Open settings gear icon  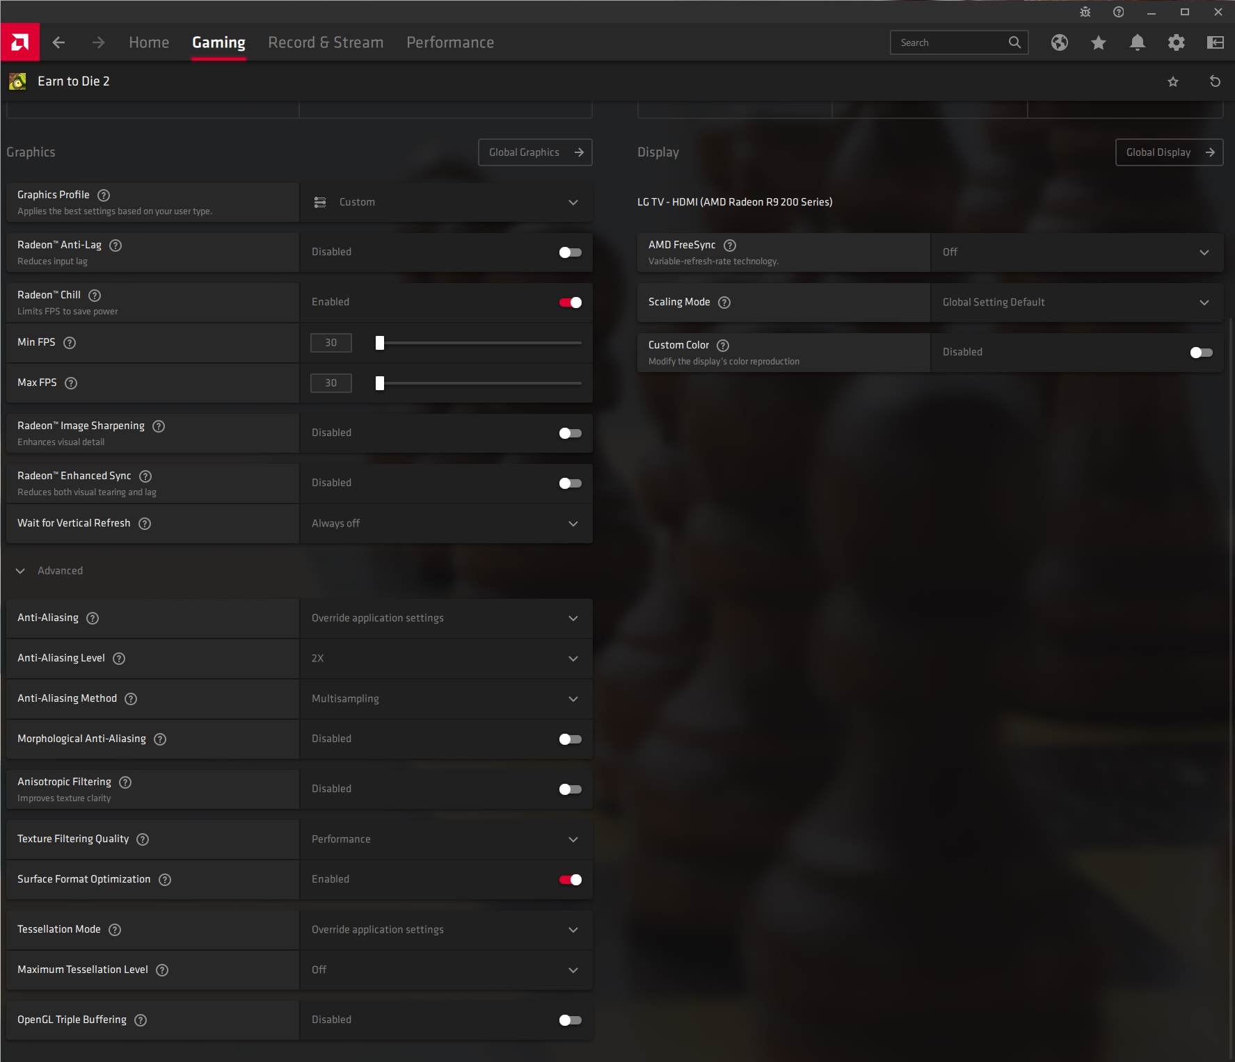coord(1177,42)
